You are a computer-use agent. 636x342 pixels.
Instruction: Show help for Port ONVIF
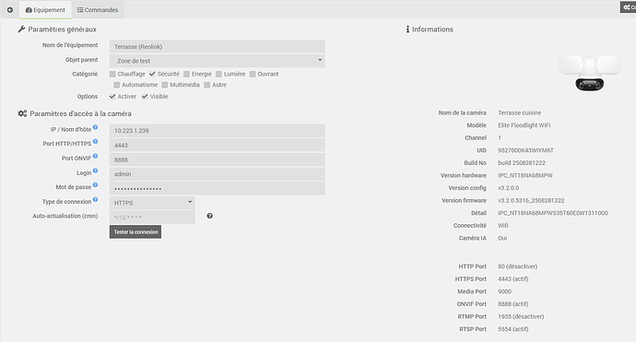click(x=95, y=156)
